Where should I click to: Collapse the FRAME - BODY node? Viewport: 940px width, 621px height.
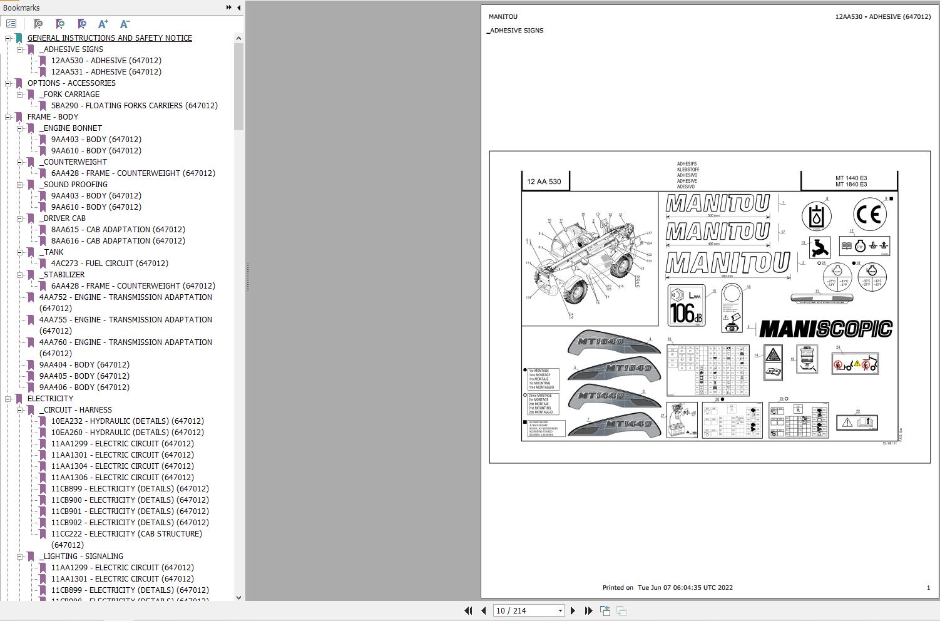[8, 117]
